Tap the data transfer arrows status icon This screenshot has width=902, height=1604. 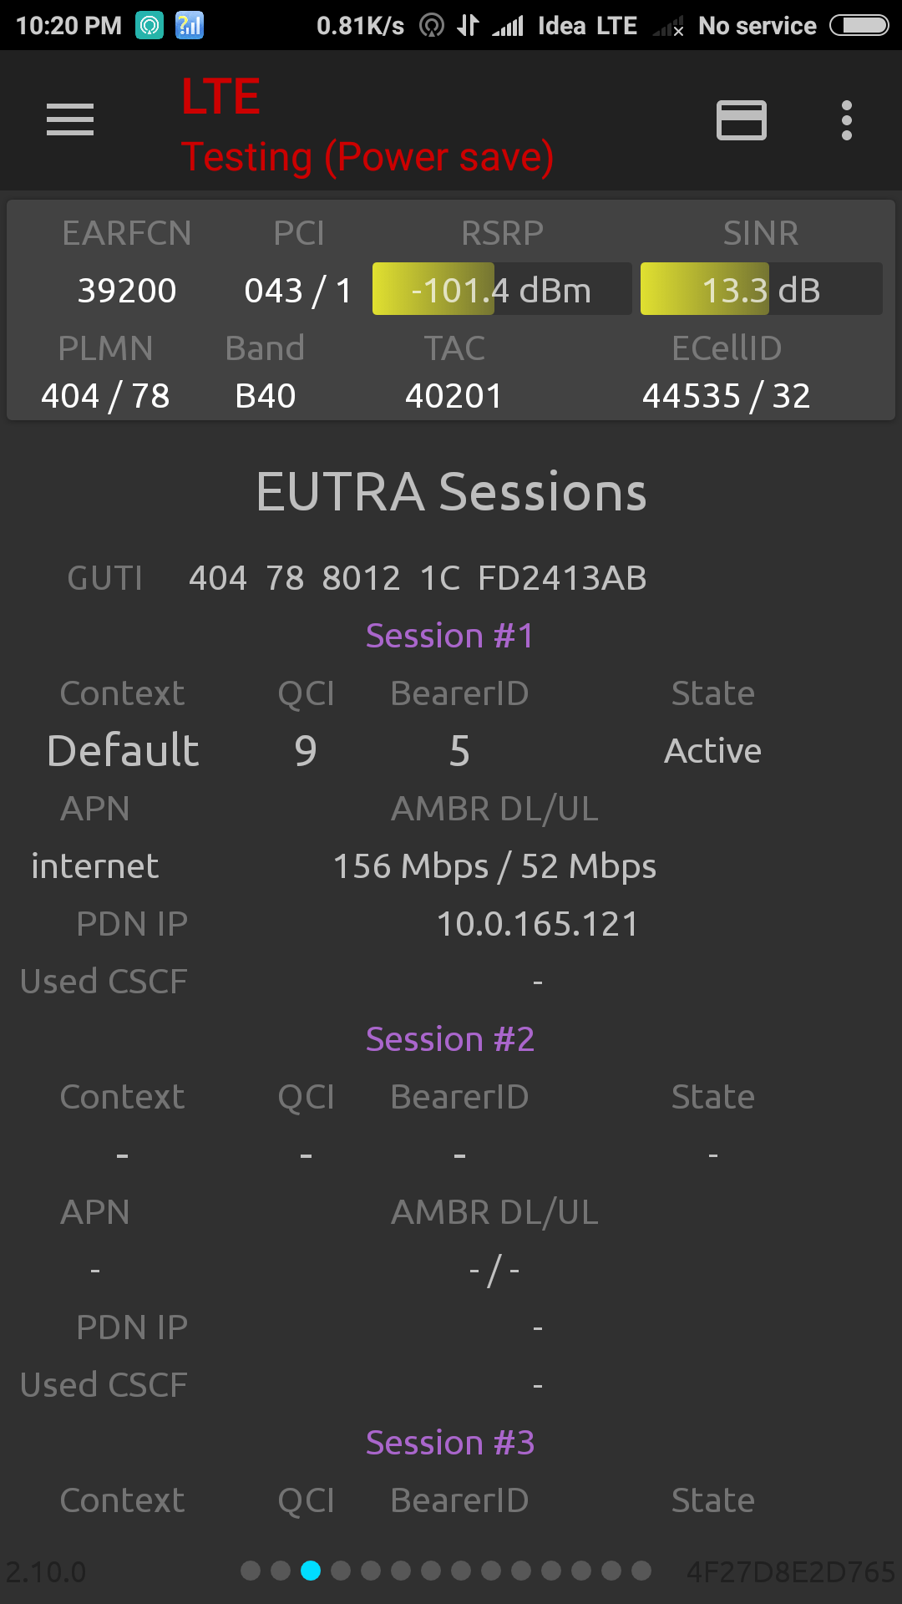click(x=468, y=26)
